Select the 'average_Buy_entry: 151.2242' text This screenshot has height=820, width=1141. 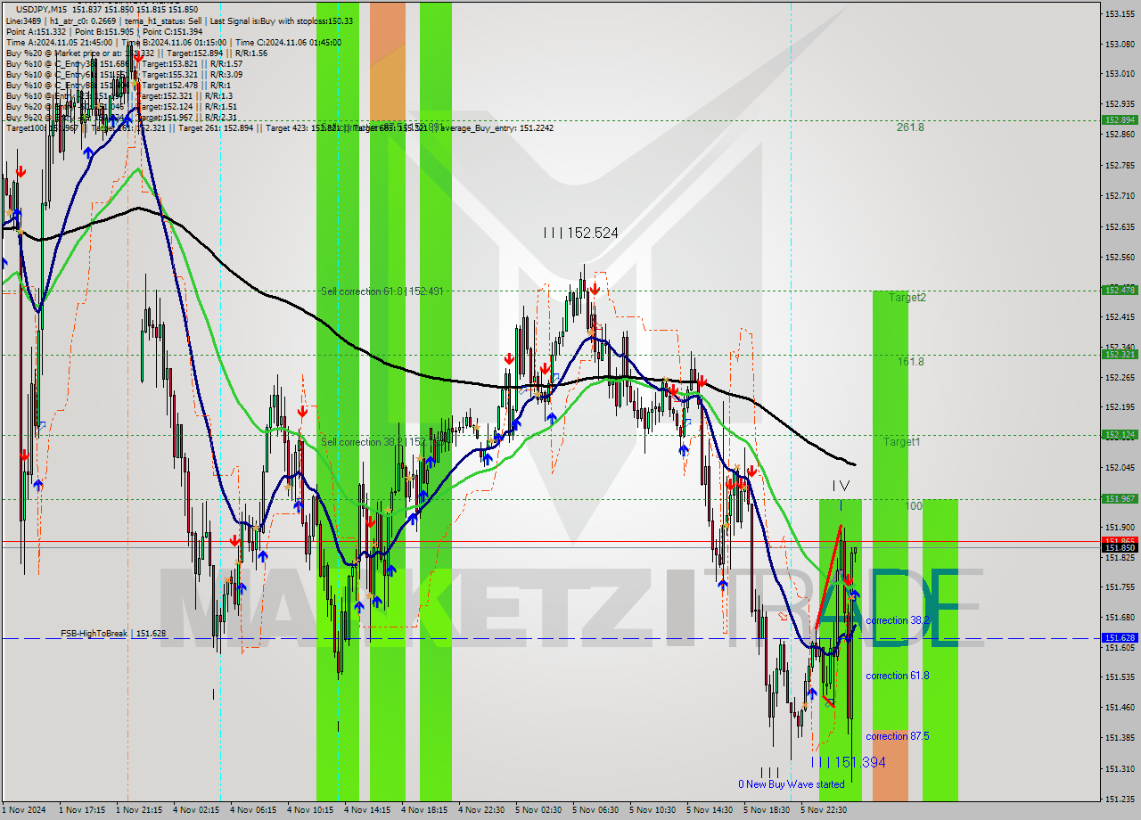coord(497,127)
